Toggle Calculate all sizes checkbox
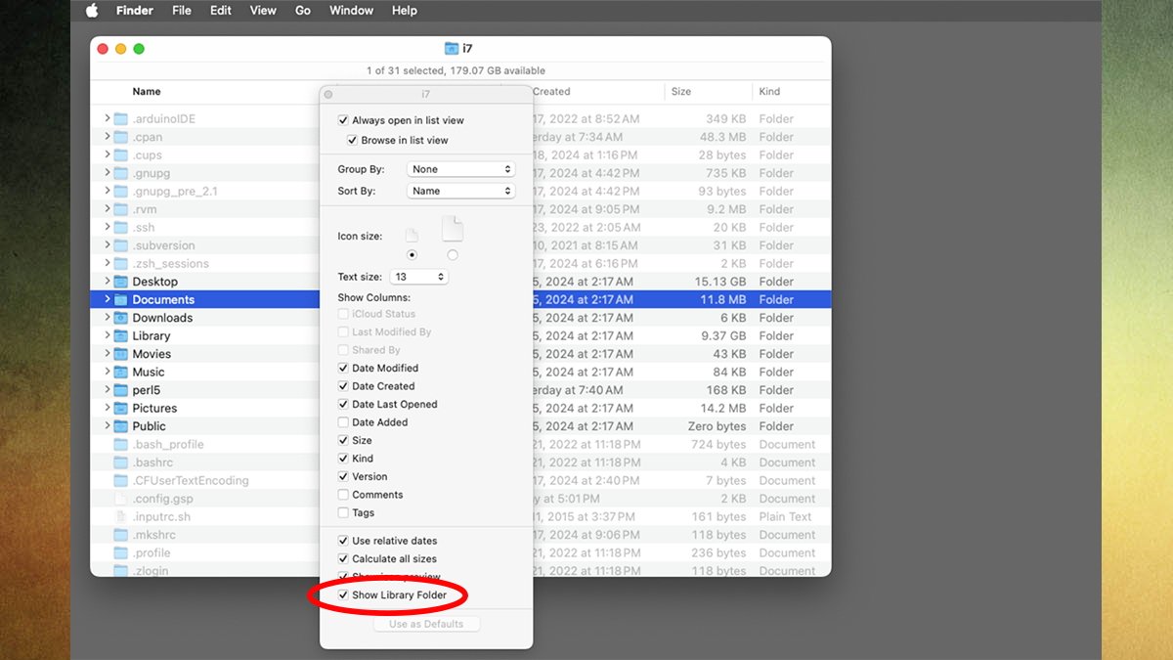 pyautogui.click(x=343, y=559)
